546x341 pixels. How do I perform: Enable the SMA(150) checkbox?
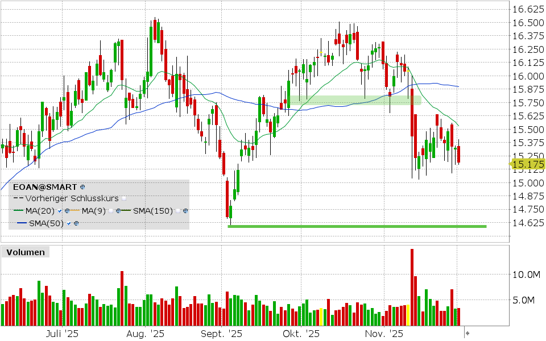coord(178,210)
